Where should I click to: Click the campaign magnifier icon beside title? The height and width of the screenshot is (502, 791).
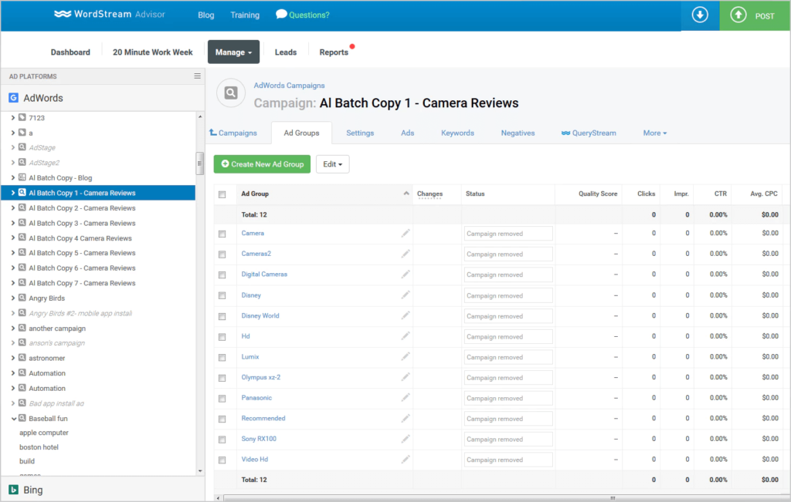click(230, 93)
